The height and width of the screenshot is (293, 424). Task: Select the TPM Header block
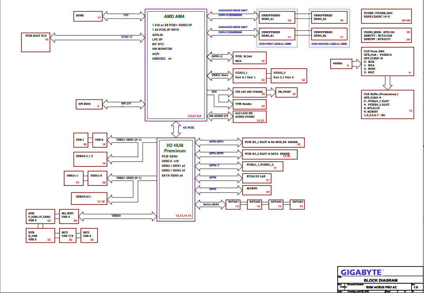250,104
